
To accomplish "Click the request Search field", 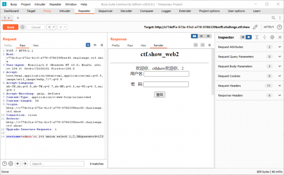I will click(x=57, y=164).
